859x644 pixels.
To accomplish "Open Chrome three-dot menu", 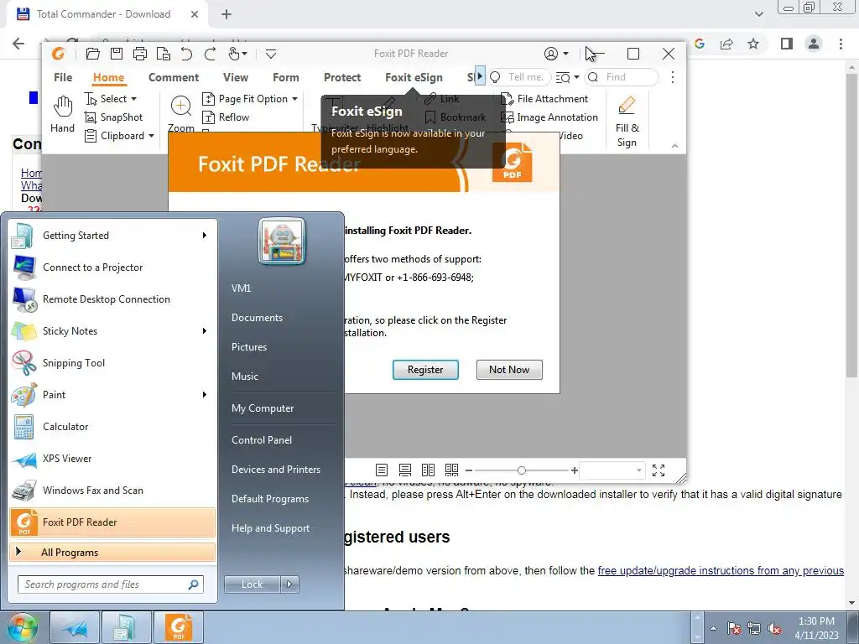I will (841, 44).
